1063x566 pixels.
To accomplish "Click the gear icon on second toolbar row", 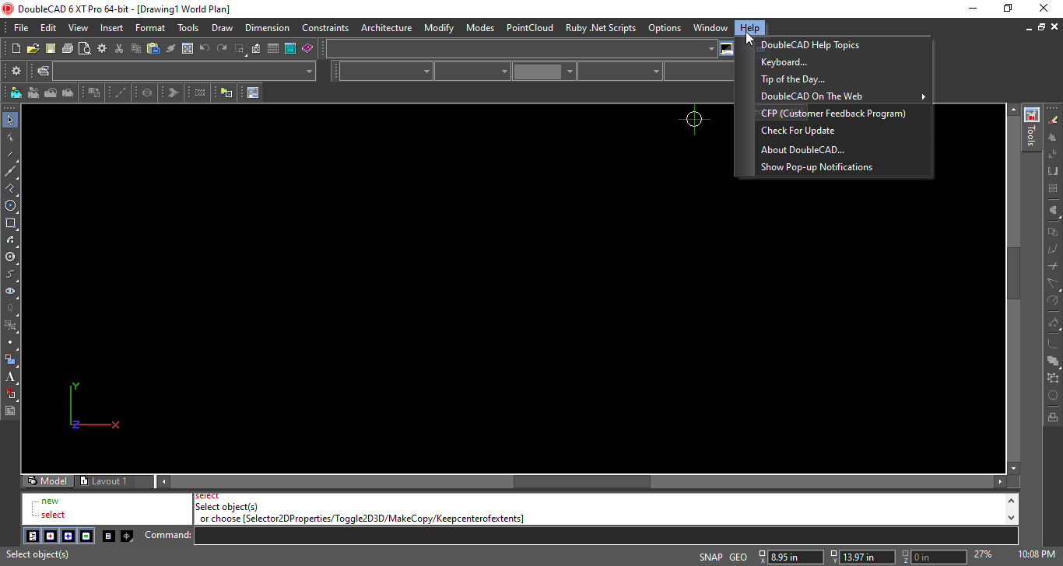I will coord(16,71).
